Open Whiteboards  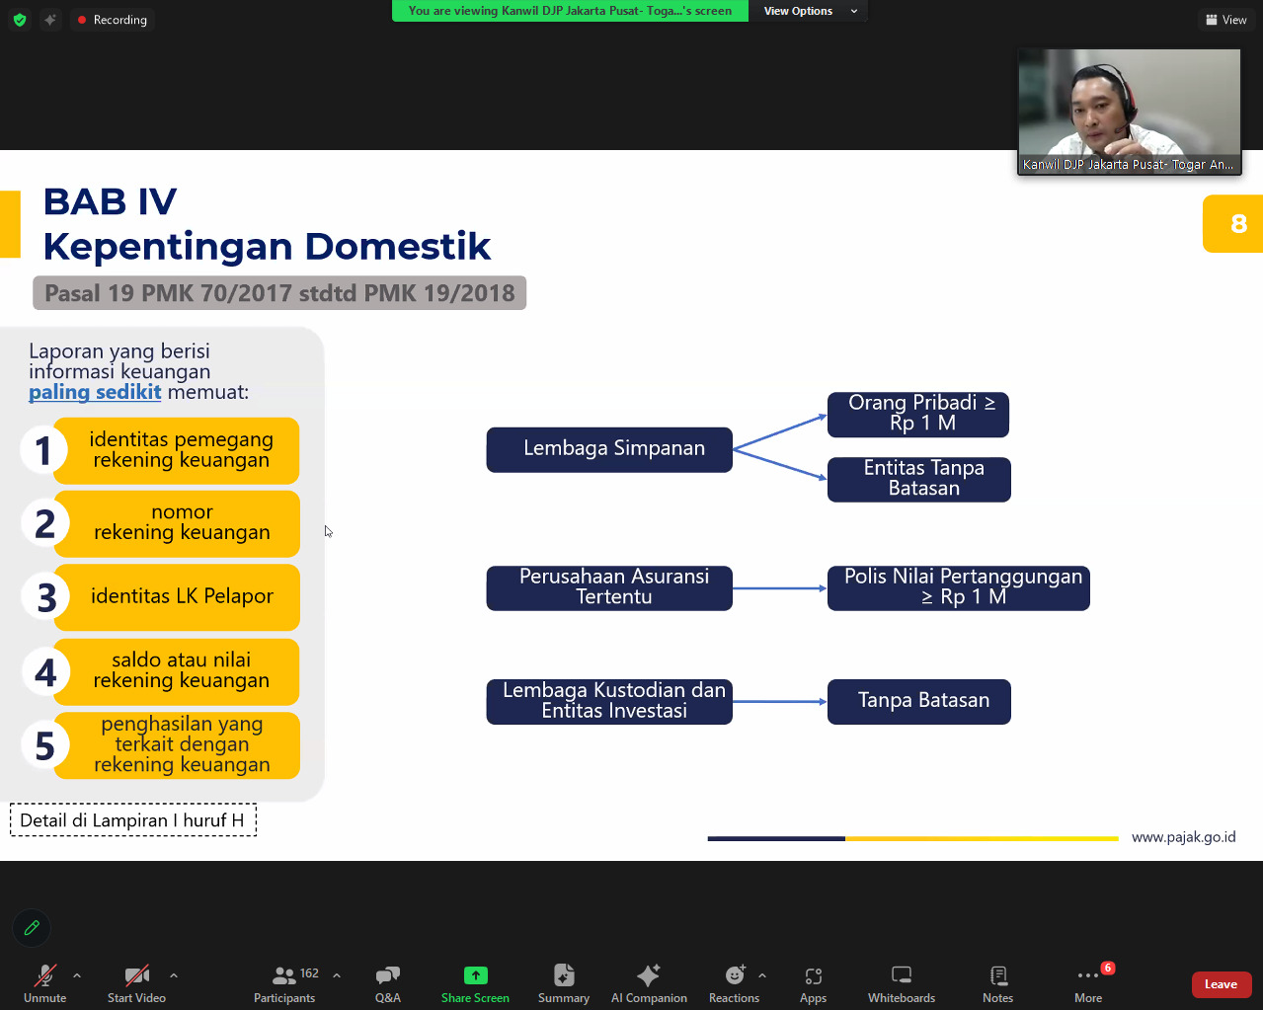point(901,983)
